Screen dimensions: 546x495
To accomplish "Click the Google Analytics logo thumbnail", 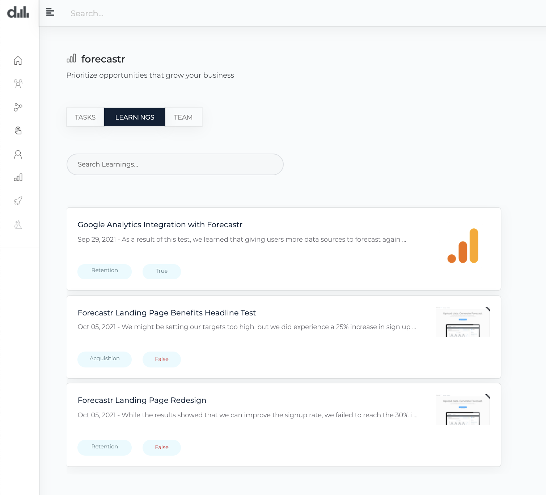I will [x=463, y=246].
